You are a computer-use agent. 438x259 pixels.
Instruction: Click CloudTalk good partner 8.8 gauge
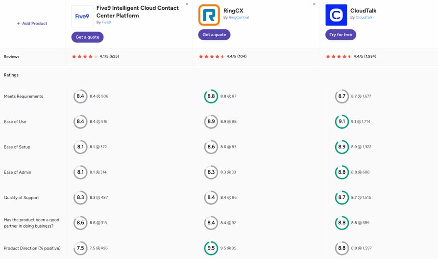342,223
